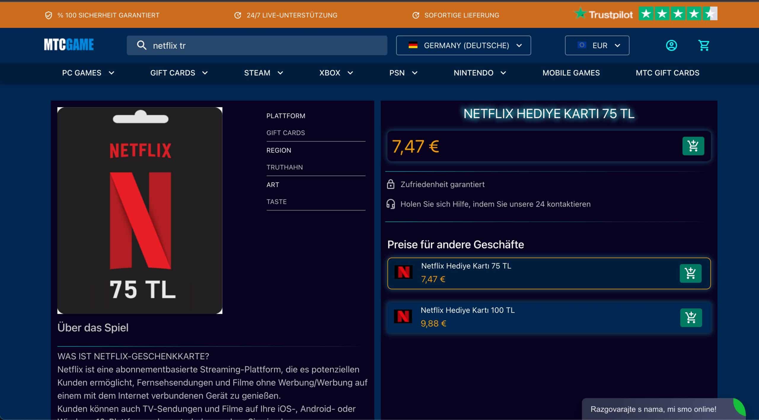Open Germany (Deutsche) language dropdown
759x420 pixels.
click(463, 45)
